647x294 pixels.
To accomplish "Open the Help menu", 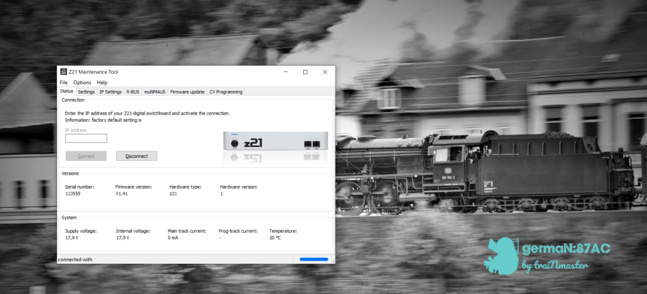I will pyautogui.click(x=102, y=83).
